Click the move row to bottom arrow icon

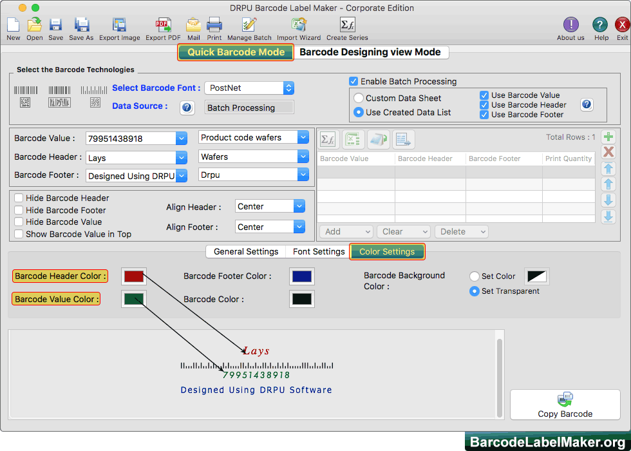pos(608,216)
